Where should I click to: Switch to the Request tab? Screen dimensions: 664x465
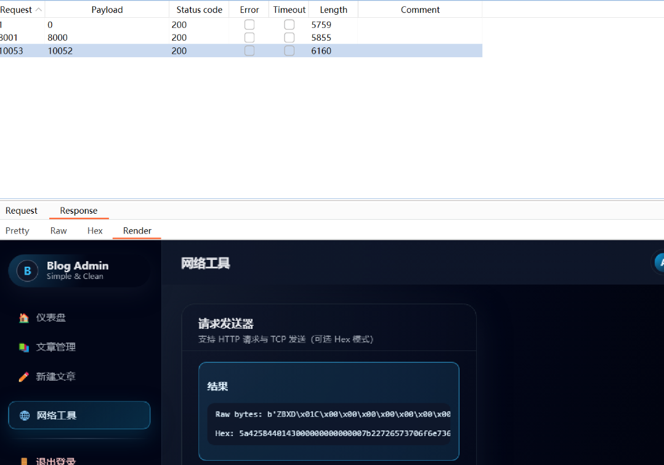(22, 211)
